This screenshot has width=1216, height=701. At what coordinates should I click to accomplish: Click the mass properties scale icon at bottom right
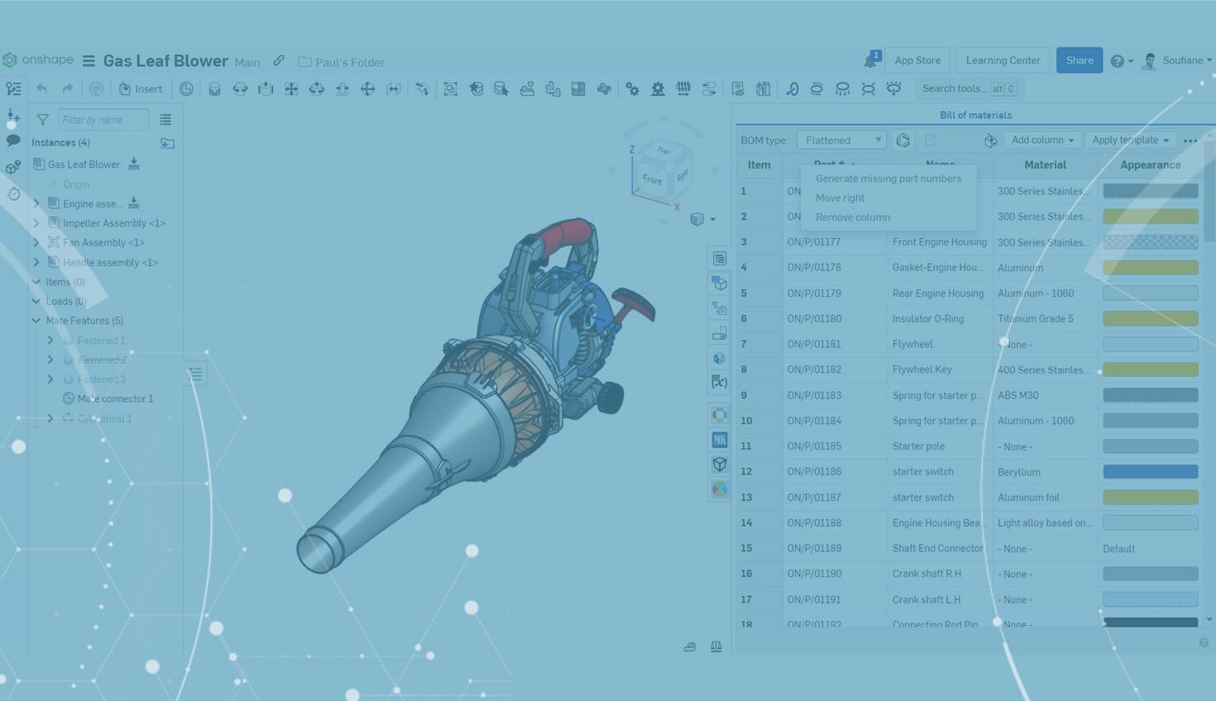coord(716,646)
